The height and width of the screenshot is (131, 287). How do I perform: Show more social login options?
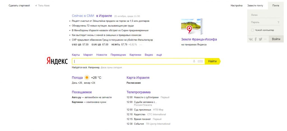(265, 39)
